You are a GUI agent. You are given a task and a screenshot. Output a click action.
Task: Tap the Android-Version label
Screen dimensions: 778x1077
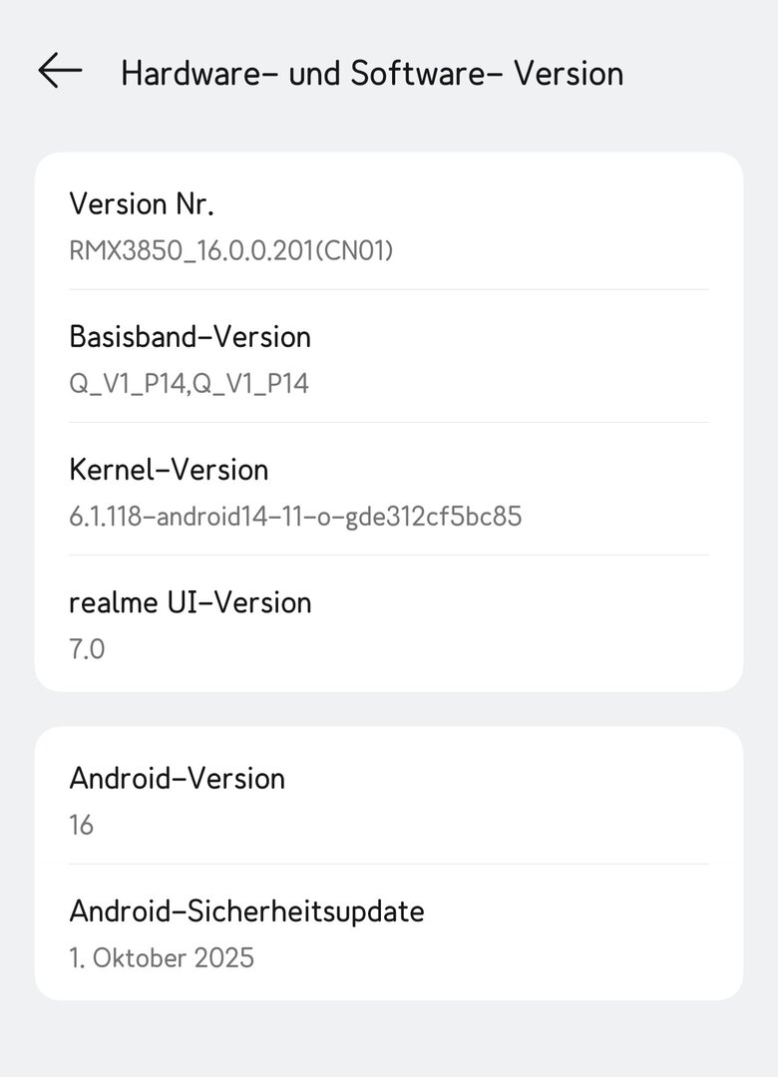177,778
